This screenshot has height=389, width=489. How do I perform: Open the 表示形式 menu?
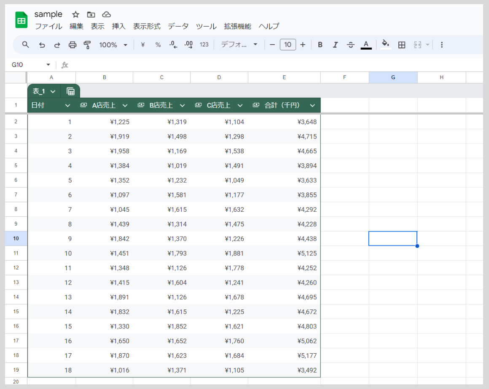[x=147, y=27]
